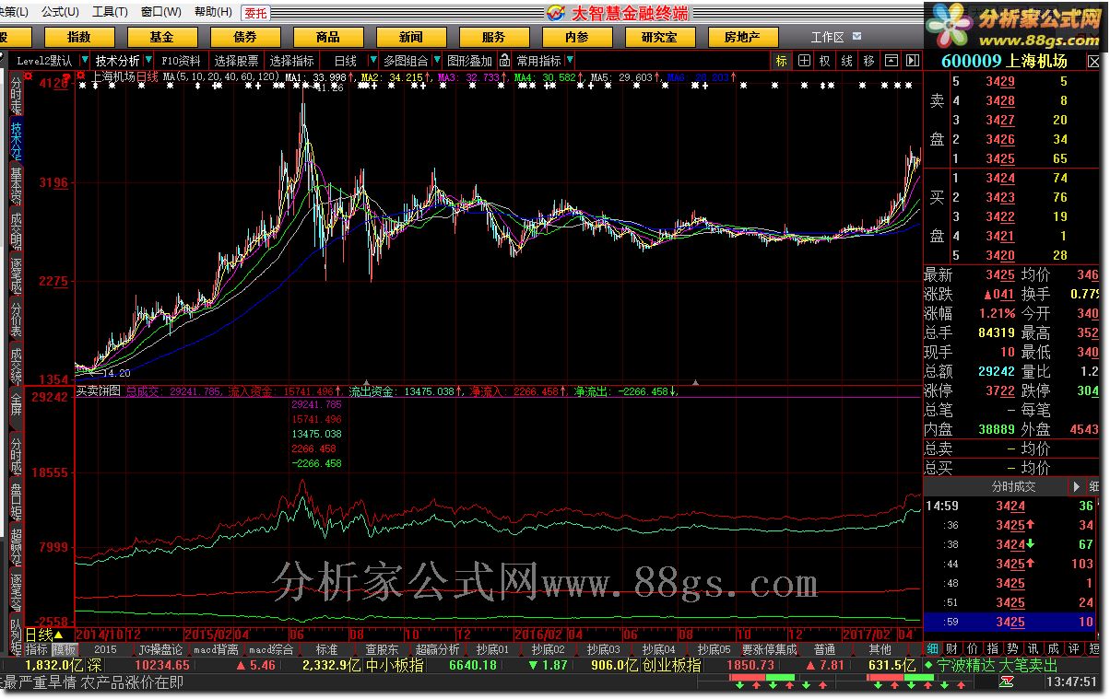Click the 工作区 workspace label
This screenshot has width=1110, height=699.
click(827, 37)
